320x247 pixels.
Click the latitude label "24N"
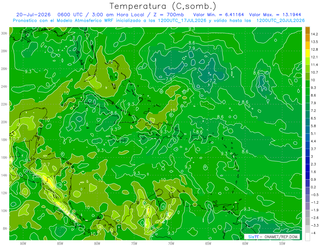(4, 87)
